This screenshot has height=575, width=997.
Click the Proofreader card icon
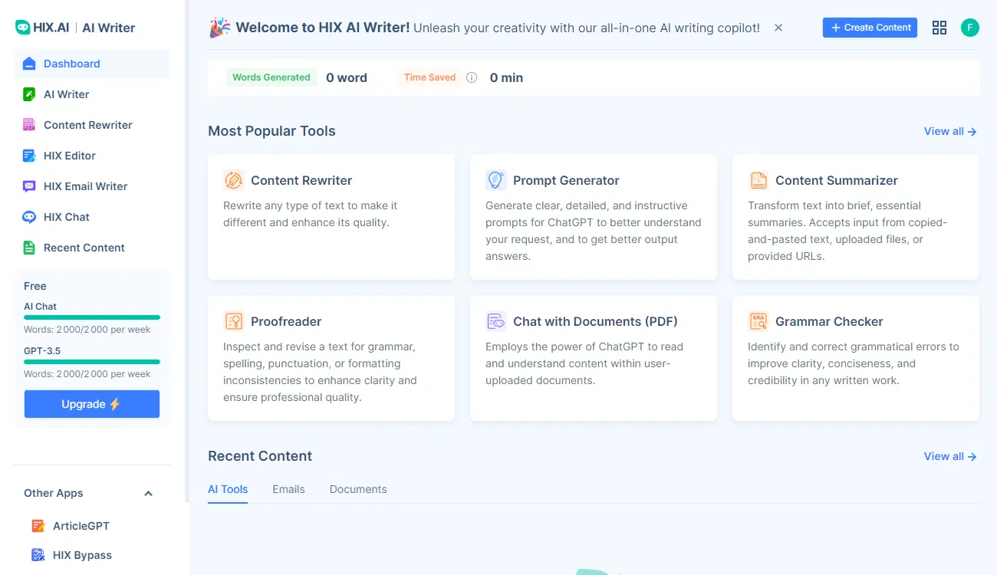[x=234, y=321]
